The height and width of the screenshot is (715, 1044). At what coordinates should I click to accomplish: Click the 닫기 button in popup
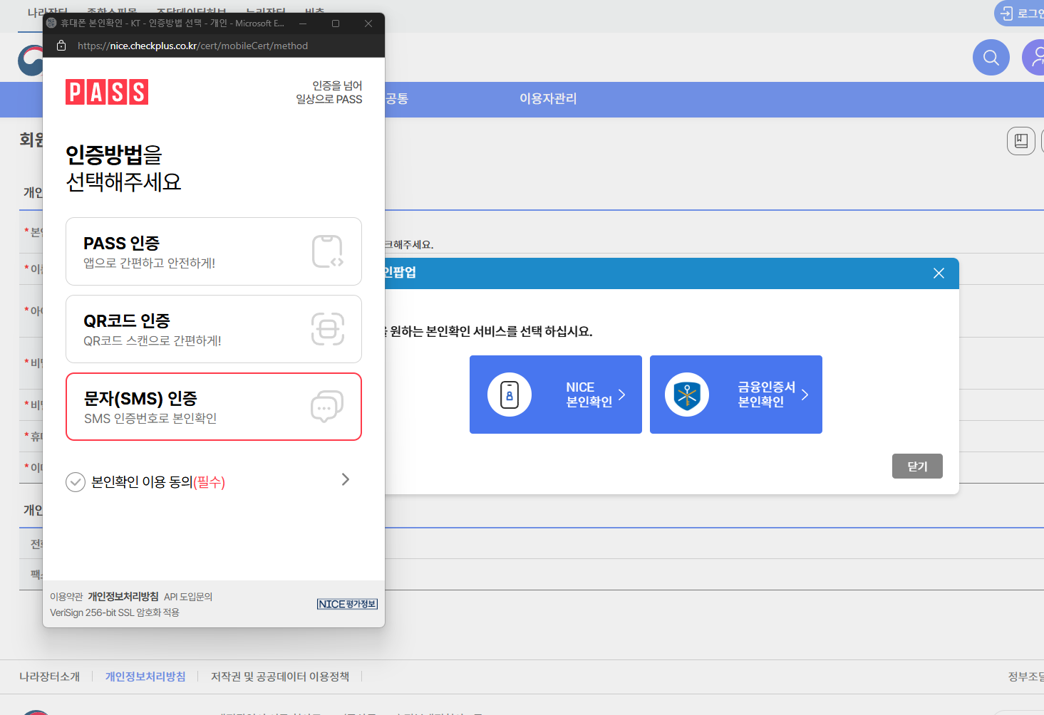click(x=917, y=466)
